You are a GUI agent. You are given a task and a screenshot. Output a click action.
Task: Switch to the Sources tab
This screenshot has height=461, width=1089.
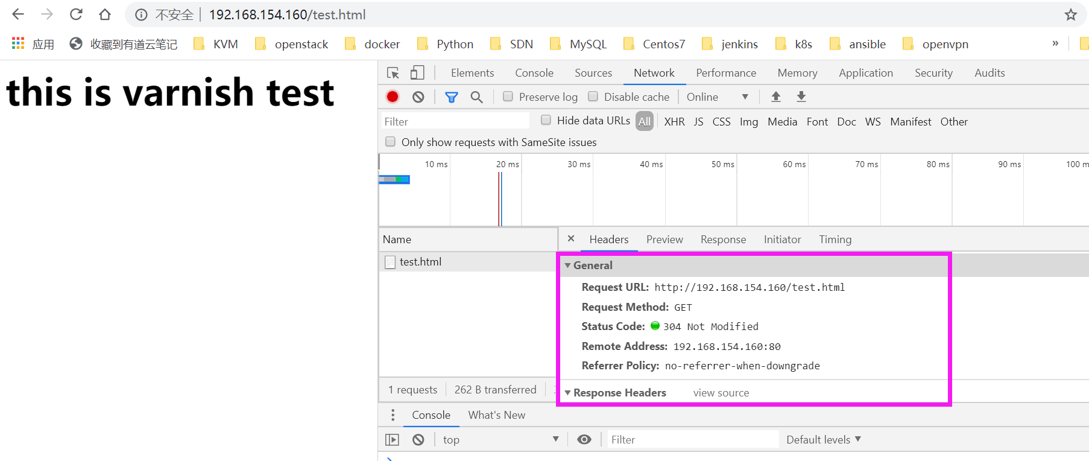point(593,73)
